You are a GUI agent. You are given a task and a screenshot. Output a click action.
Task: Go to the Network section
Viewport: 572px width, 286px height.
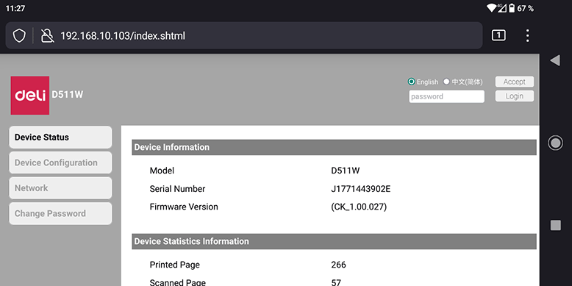60,188
